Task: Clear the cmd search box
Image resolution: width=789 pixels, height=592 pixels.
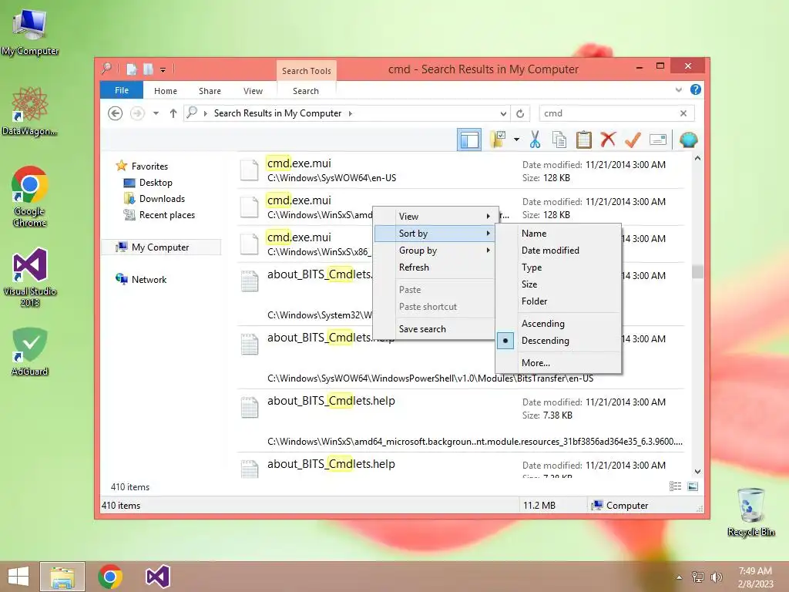Action: [x=683, y=113]
